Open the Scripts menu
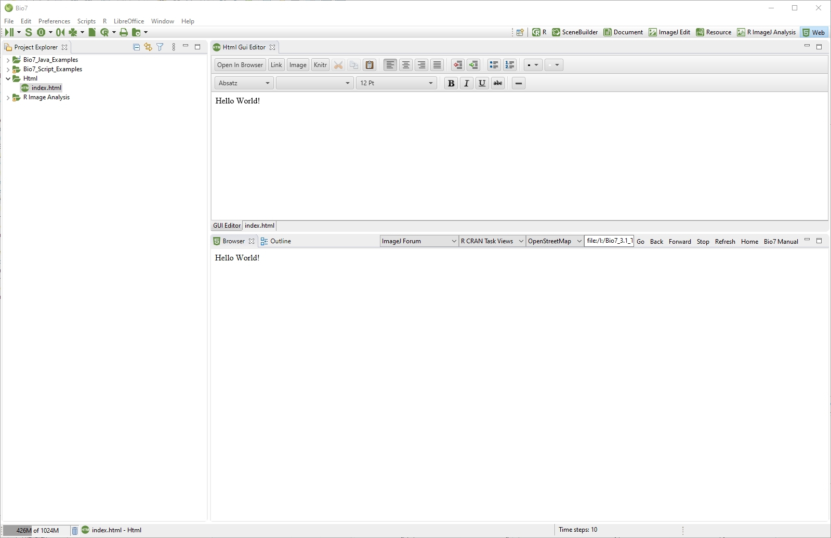The image size is (831, 538). point(86,21)
